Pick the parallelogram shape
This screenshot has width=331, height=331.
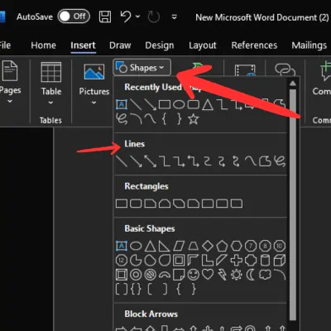179,246
